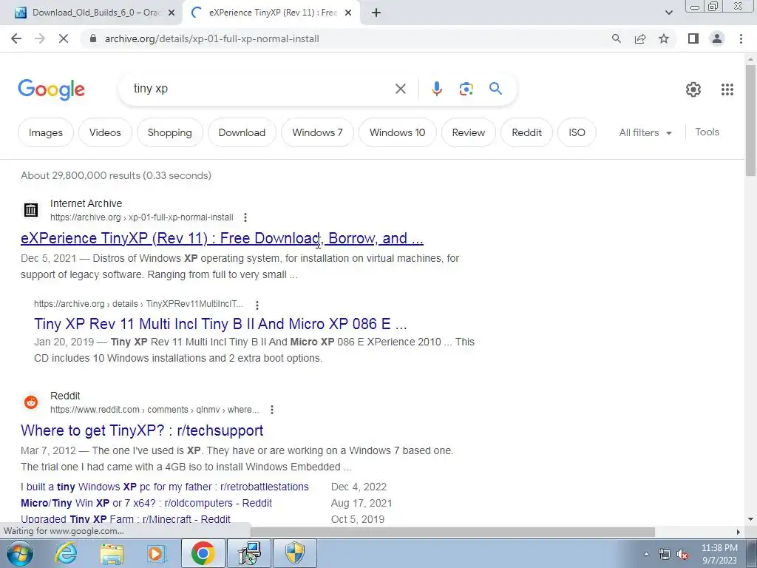Click the vertical page scrollbar thumb
This screenshot has width=757, height=568.
pyautogui.click(x=750, y=121)
